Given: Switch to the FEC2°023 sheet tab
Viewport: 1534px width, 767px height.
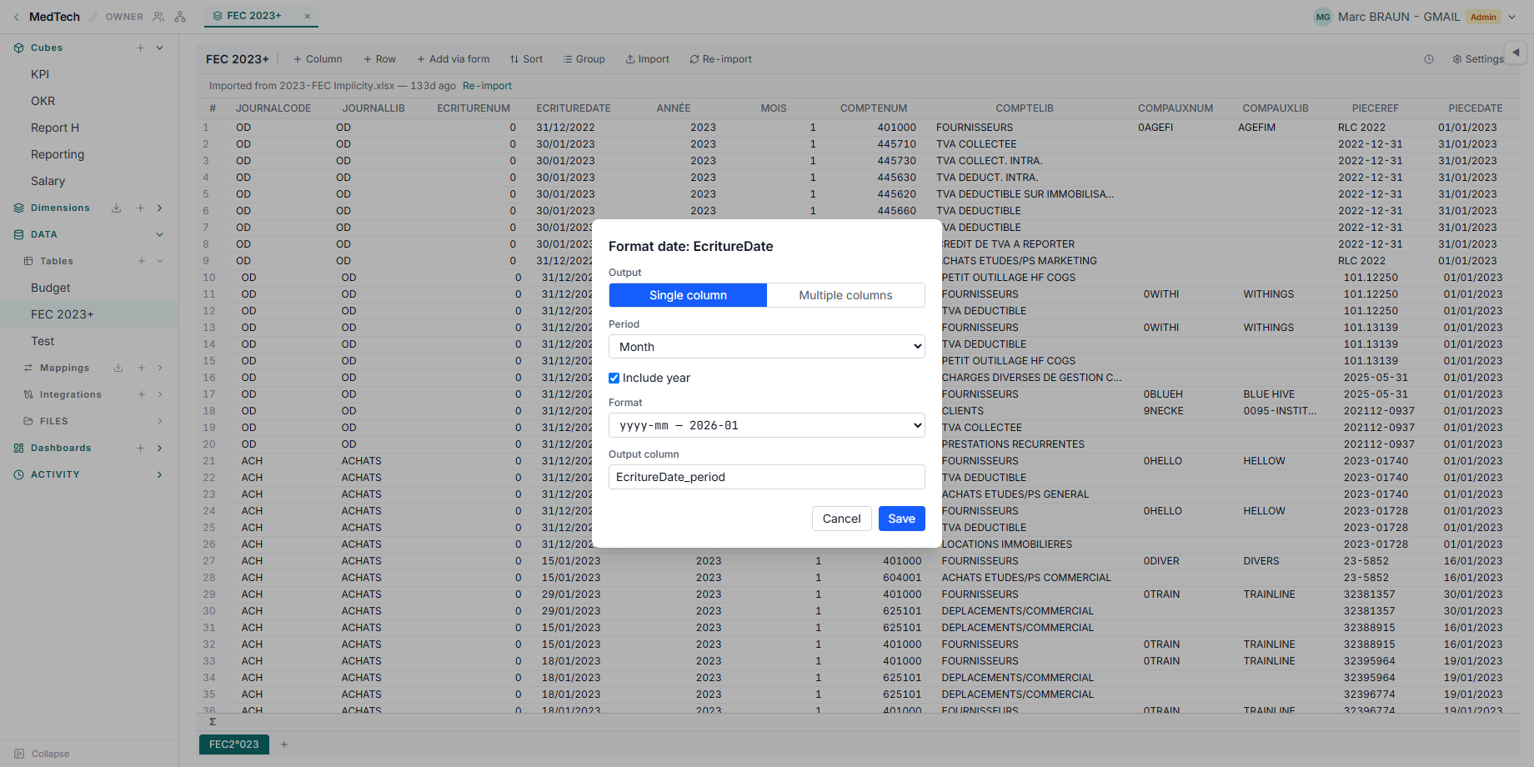Looking at the screenshot, I should coord(234,744).
